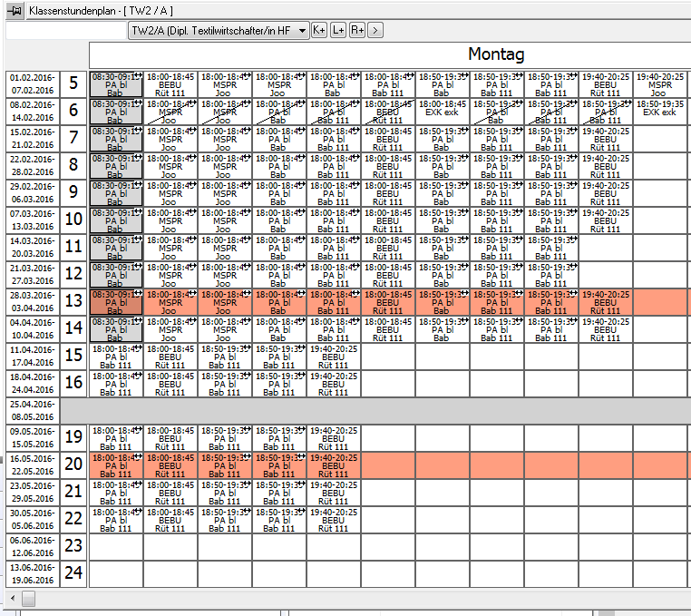Click the horizontal scrollbar left arrow
This screenshot has height=616, width=691.
pyautogui.click(x=12, y=598)
